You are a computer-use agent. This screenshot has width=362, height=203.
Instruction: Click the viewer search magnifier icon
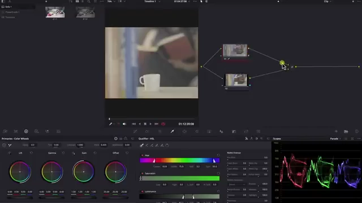point(89,1)
